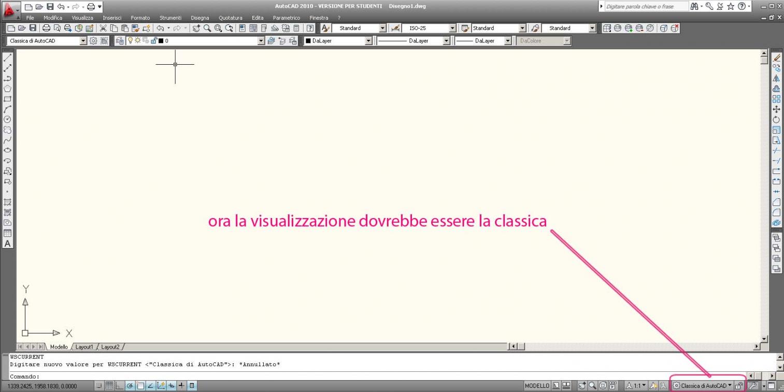Click the Text Style icon beside the Standard dropdown

click(324, 28)
